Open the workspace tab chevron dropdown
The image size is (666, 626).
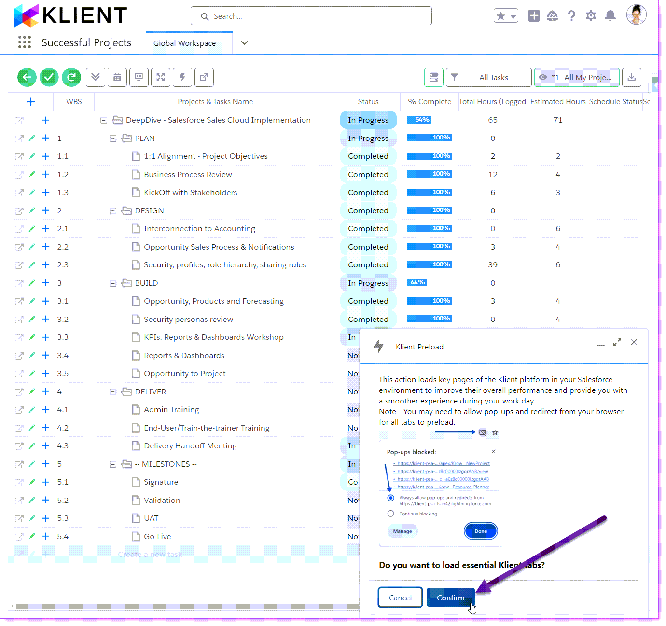245,43
